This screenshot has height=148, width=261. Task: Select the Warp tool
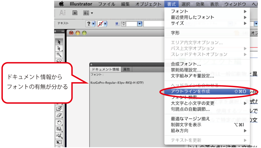pyautogui.click(x=59, y=135)
